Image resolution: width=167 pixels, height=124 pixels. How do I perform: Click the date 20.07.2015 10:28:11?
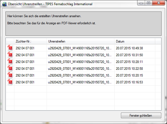point(129,62)
